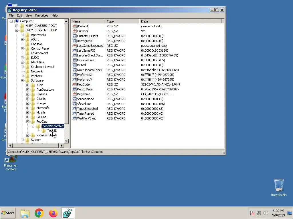Screen dimensions: 293x219
Task: Select the SfxVolume value name
Action: pyautogui.click(x=84, y=104)
